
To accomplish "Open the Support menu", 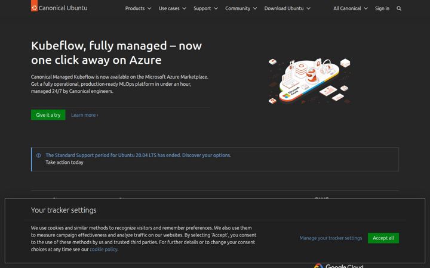I will (x=205, y=8).
